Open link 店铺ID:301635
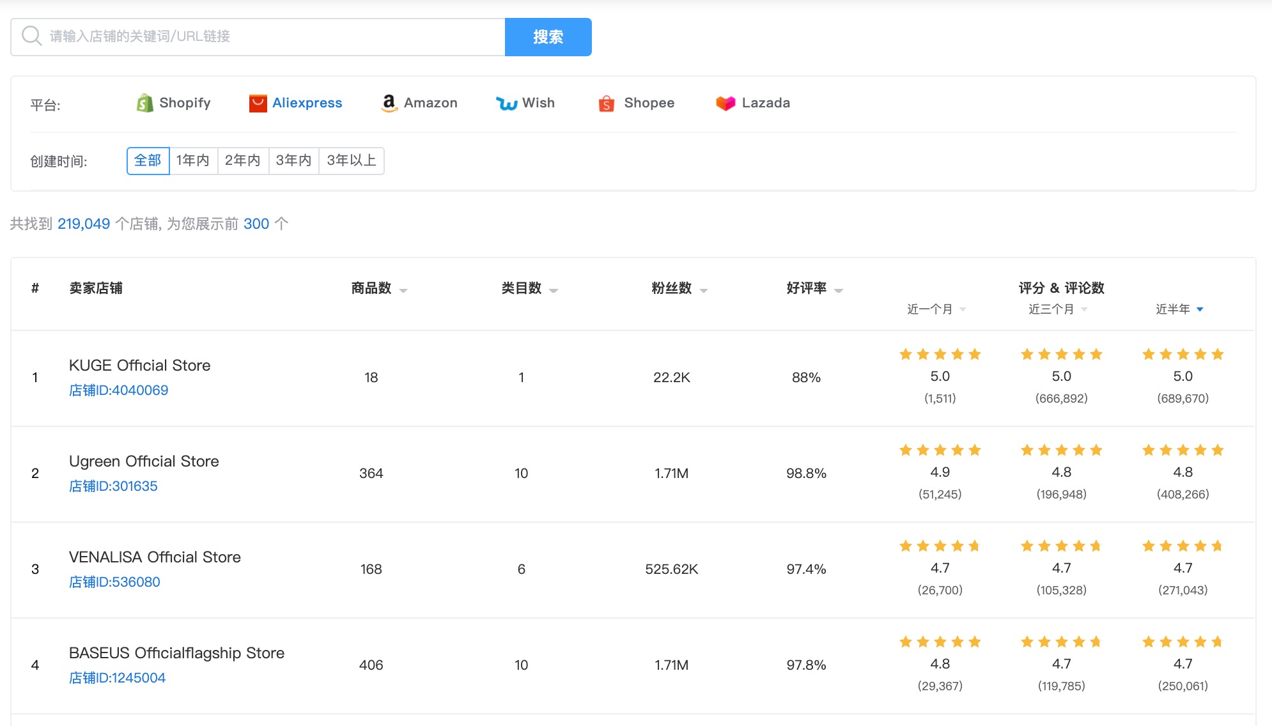This screenshot has height=726, width=1272. [x=113, y=486]
